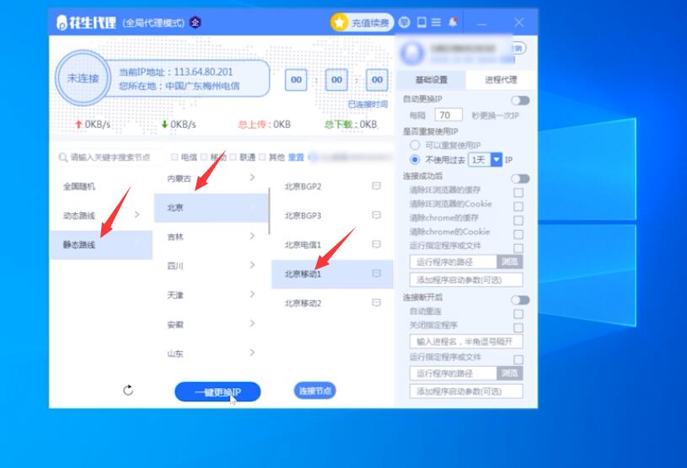Tick the 电信 carrier filter checkbox

tap(174, 157)
